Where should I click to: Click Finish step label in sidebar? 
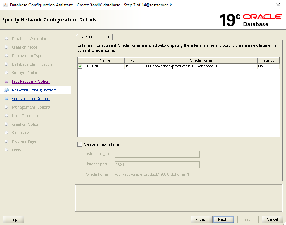click(16, 150)
